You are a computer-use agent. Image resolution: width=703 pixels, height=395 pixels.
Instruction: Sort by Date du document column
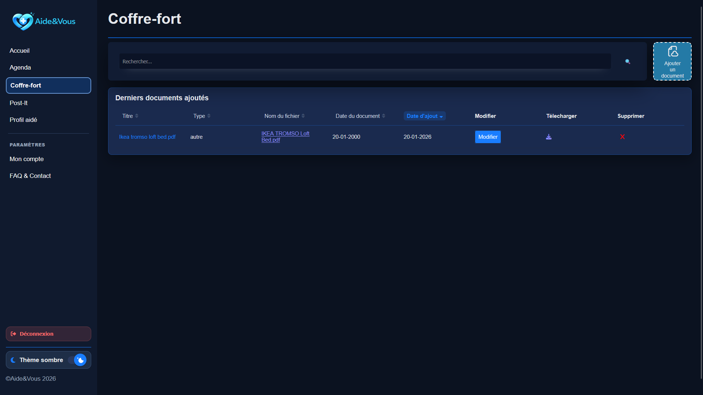(360, 116)
